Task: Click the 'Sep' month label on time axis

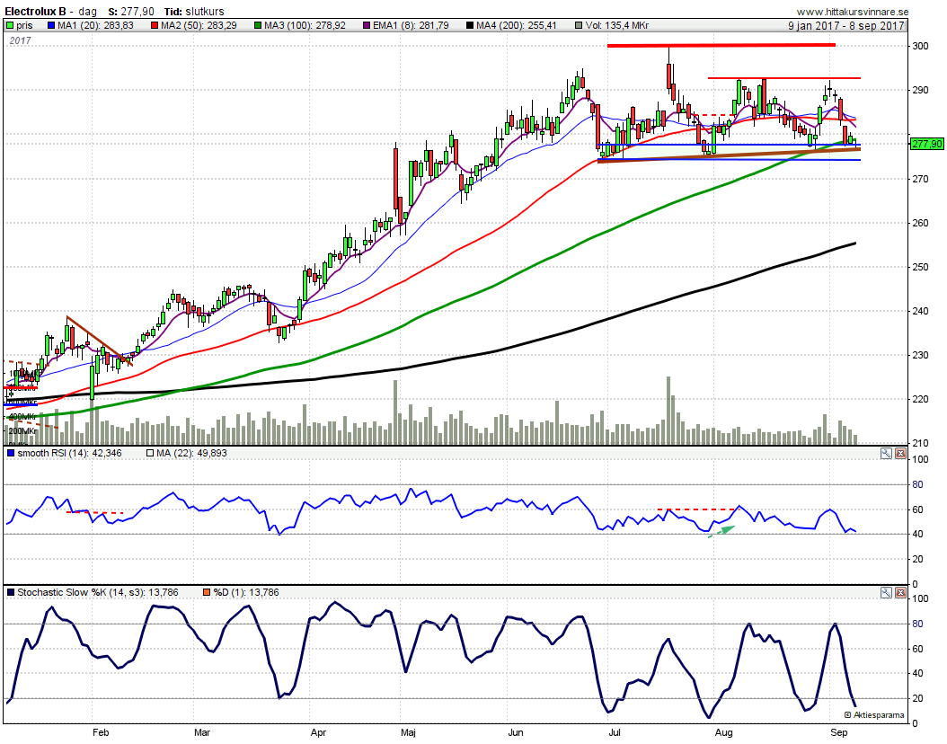Action: click(839, 732)
